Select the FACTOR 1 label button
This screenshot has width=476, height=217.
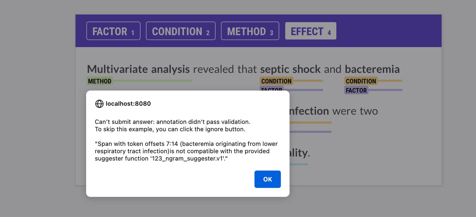tap(113, 31)
